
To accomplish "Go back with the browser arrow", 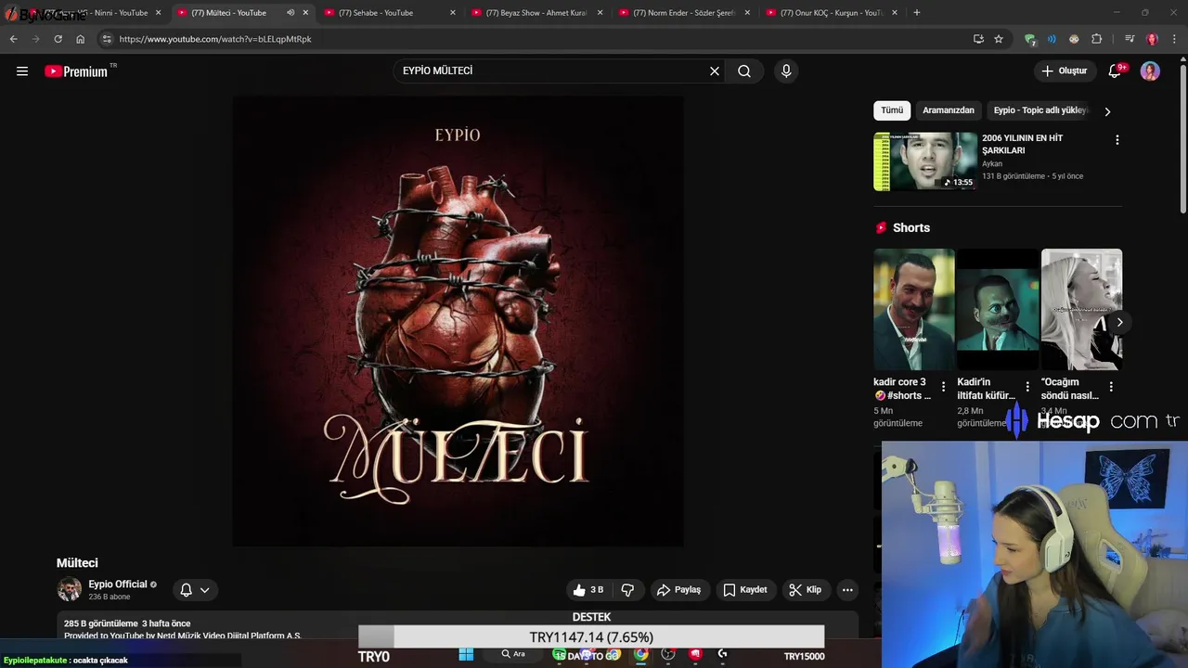I will coord(13,39).
